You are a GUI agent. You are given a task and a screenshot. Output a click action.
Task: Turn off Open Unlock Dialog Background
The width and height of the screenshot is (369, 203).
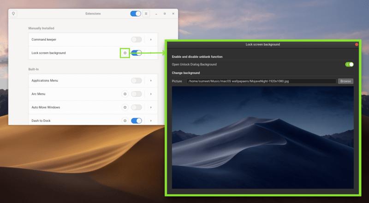[349, 65]
